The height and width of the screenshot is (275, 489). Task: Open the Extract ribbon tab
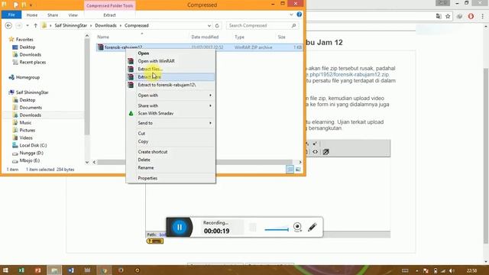click(109, 15)
